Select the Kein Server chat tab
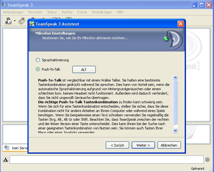Image resolution: width=214 pixels, height=172 pixels. pos(15,148)
